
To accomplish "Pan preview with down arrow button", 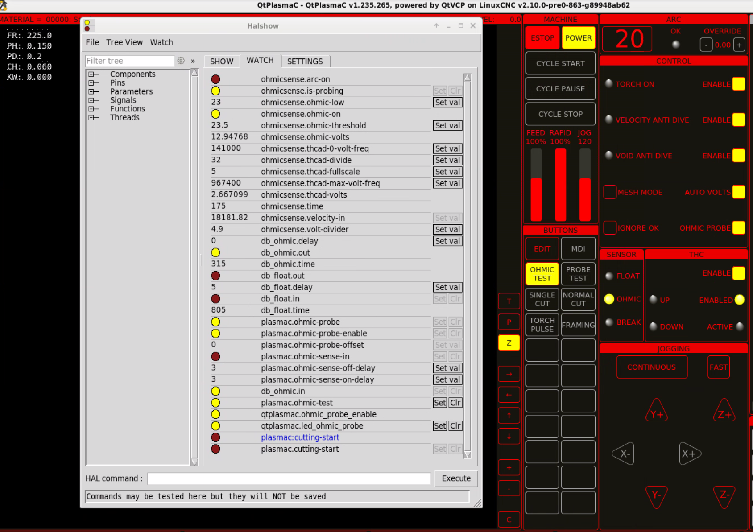I will (x=509, y=437).
